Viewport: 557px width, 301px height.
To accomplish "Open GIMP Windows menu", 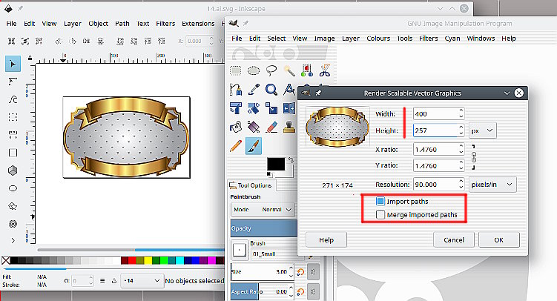I will (481, 39).
